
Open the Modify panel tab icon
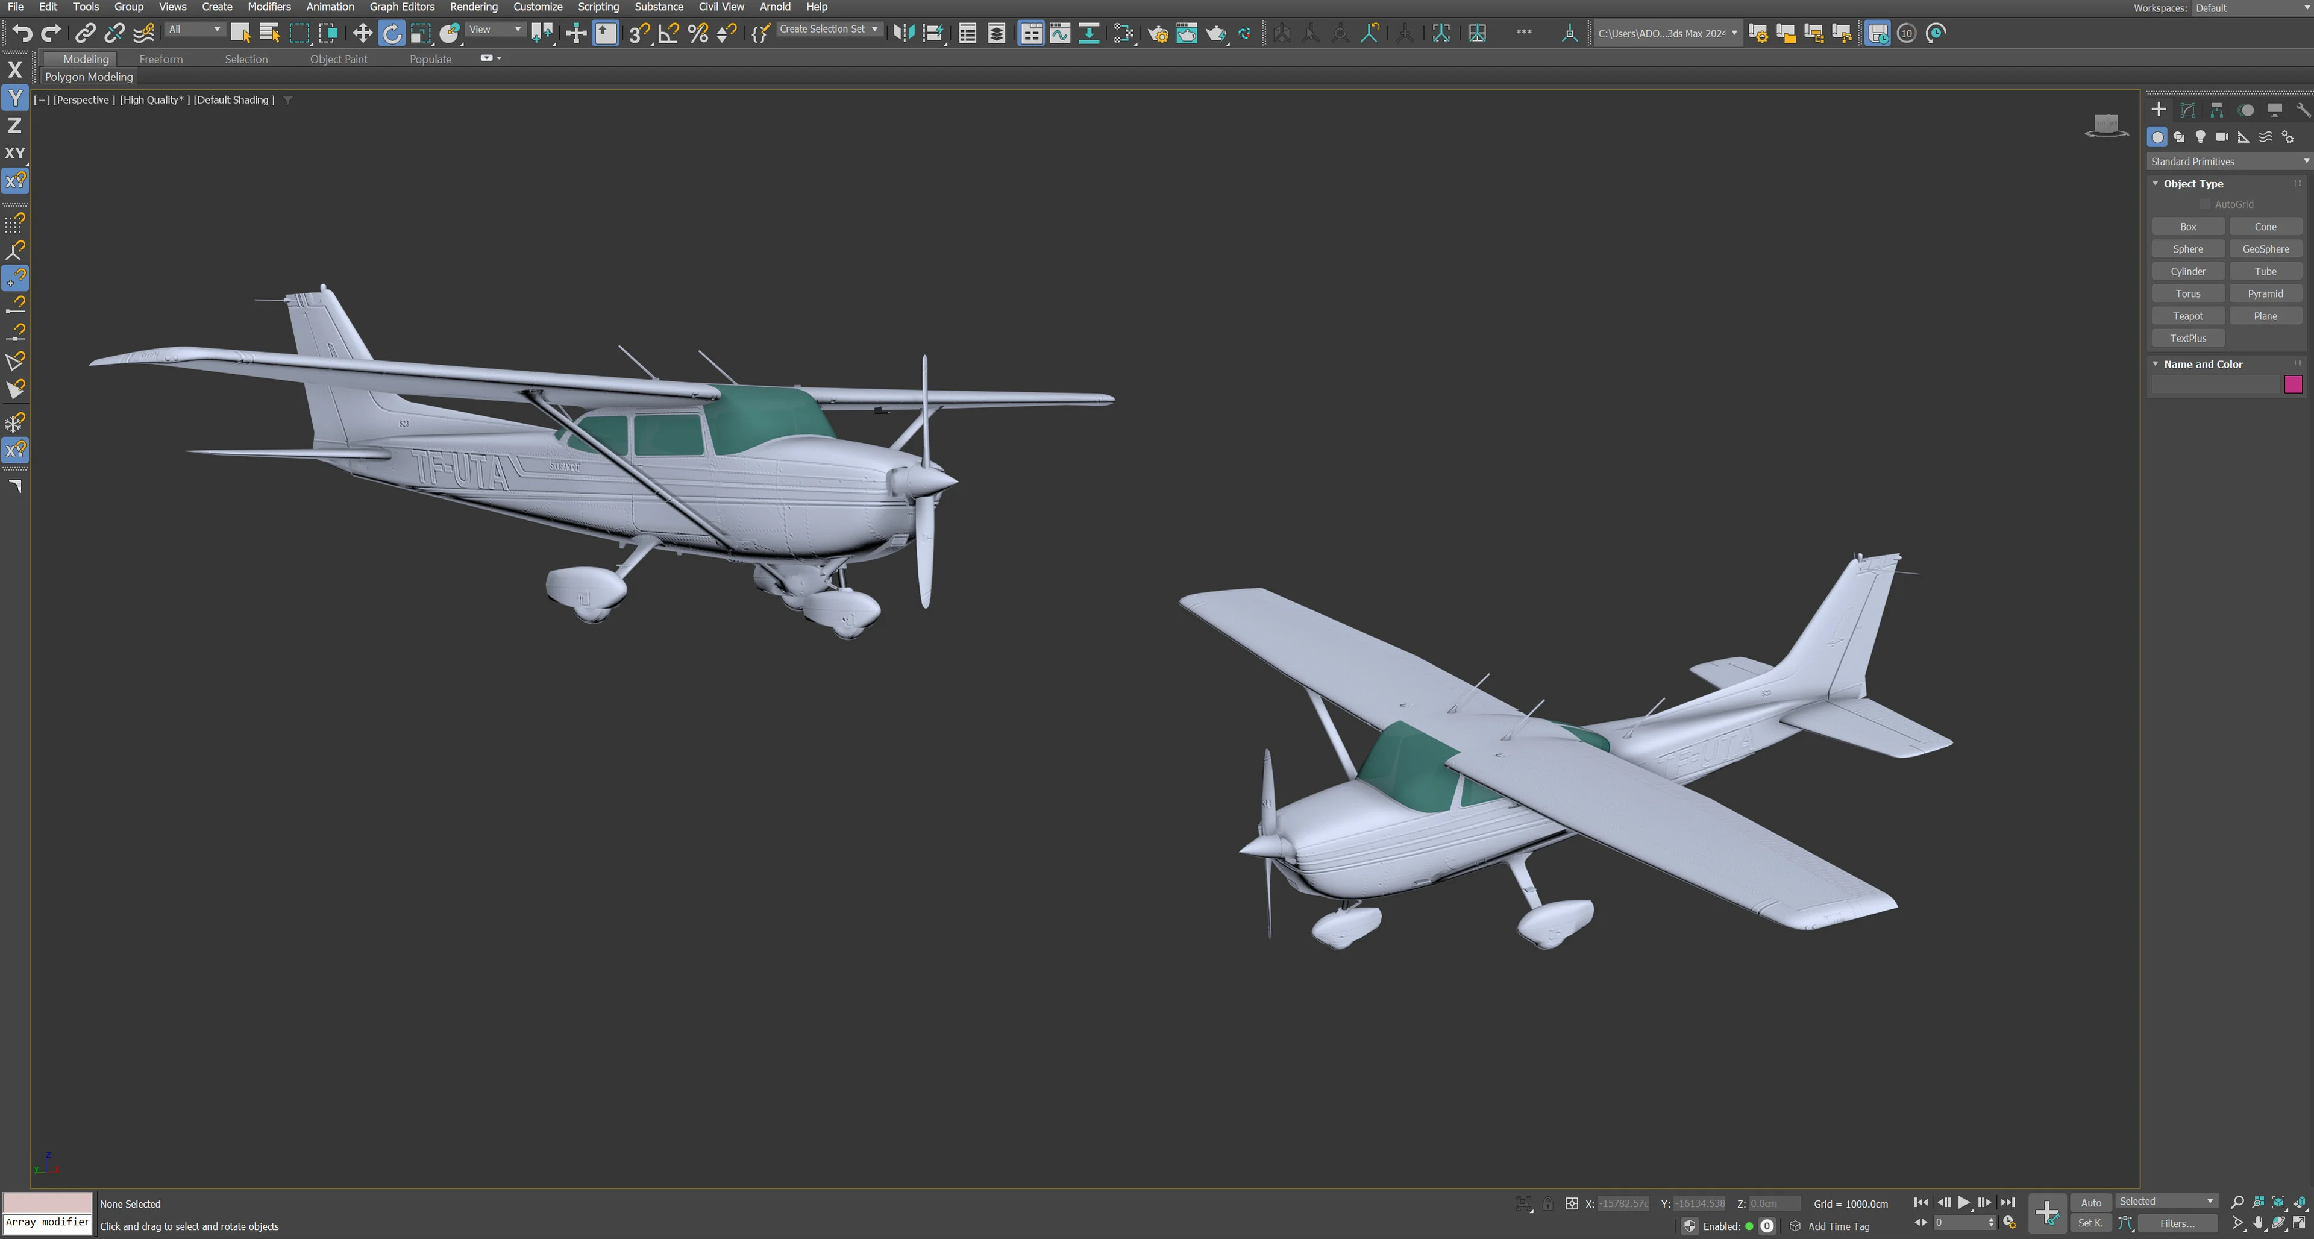pos(2187,110)
